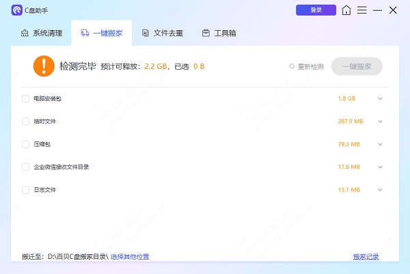Expand the 日志文件 row chevron

click(x=381, y=190)
